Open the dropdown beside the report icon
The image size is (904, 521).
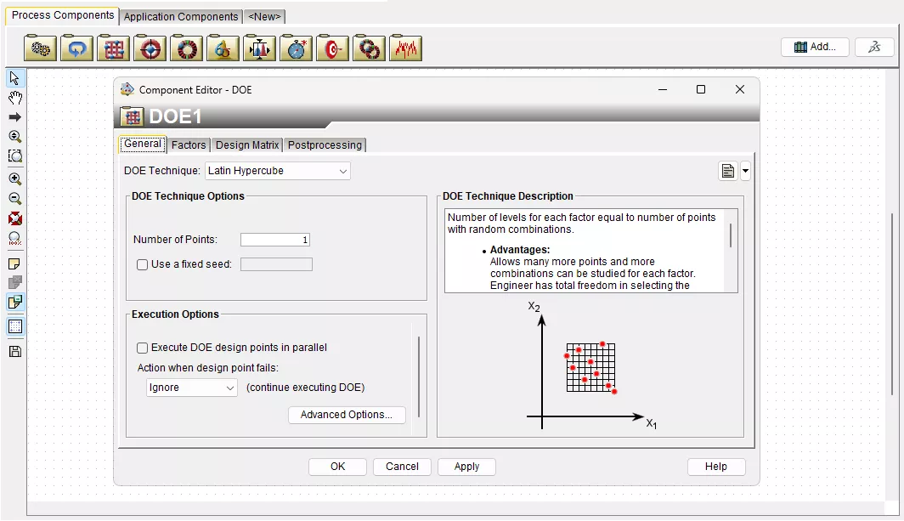coord(745,171)
